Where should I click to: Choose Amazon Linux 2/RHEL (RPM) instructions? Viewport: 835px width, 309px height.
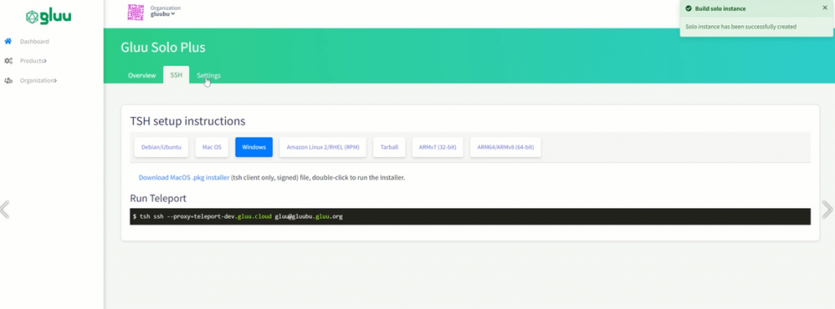(323, 147)
